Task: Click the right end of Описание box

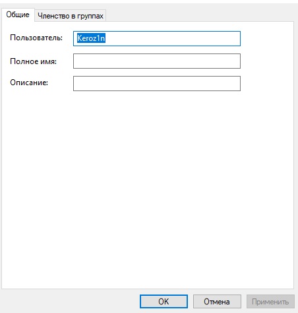Action: click(236, 84)
